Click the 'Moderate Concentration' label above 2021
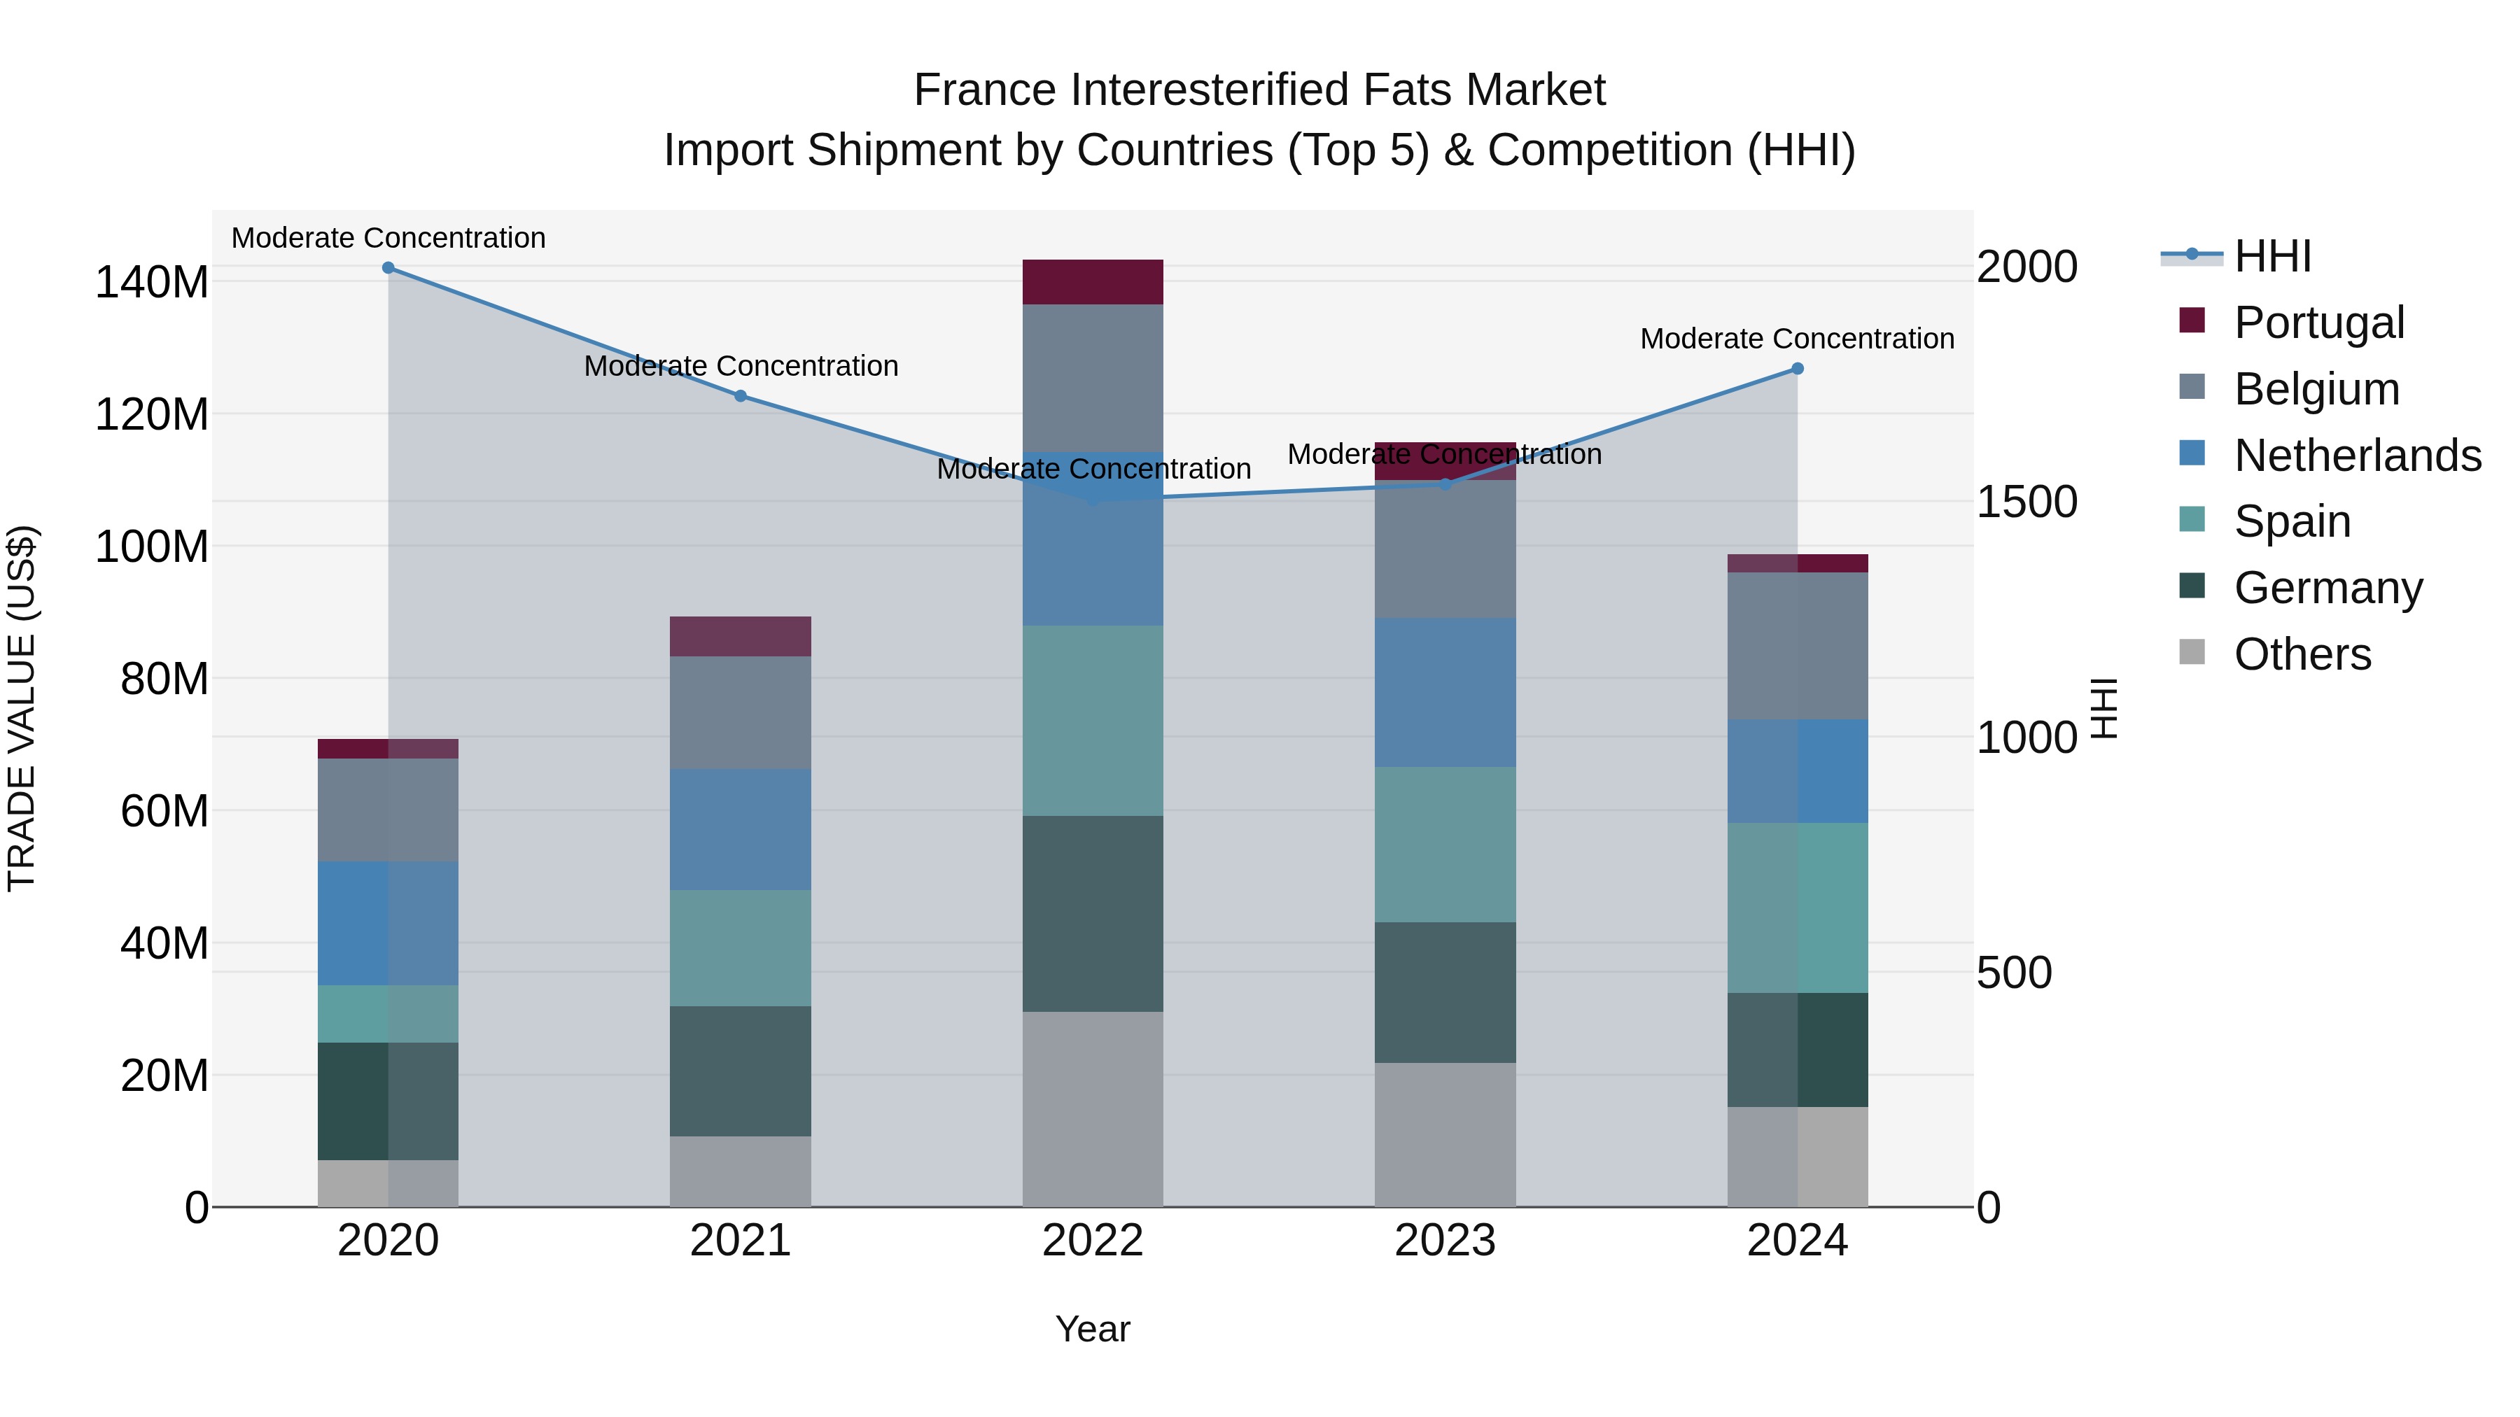 (741, 366)
